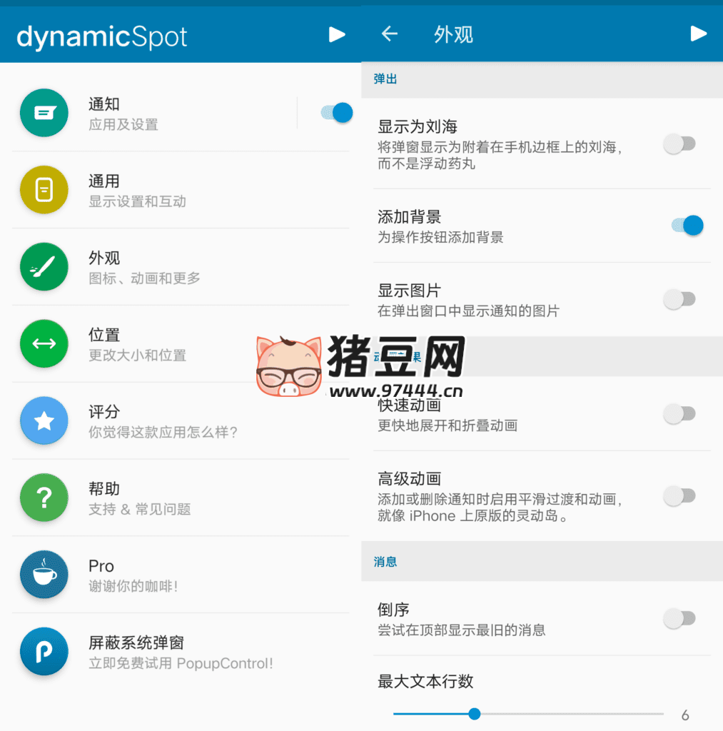
Task: Click the 外观 page title in header
Action: tap(453, 34)
